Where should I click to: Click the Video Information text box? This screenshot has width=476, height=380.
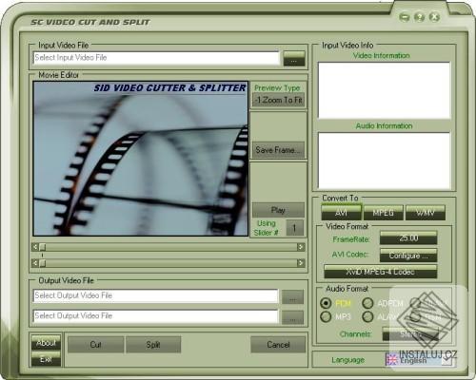384,90
